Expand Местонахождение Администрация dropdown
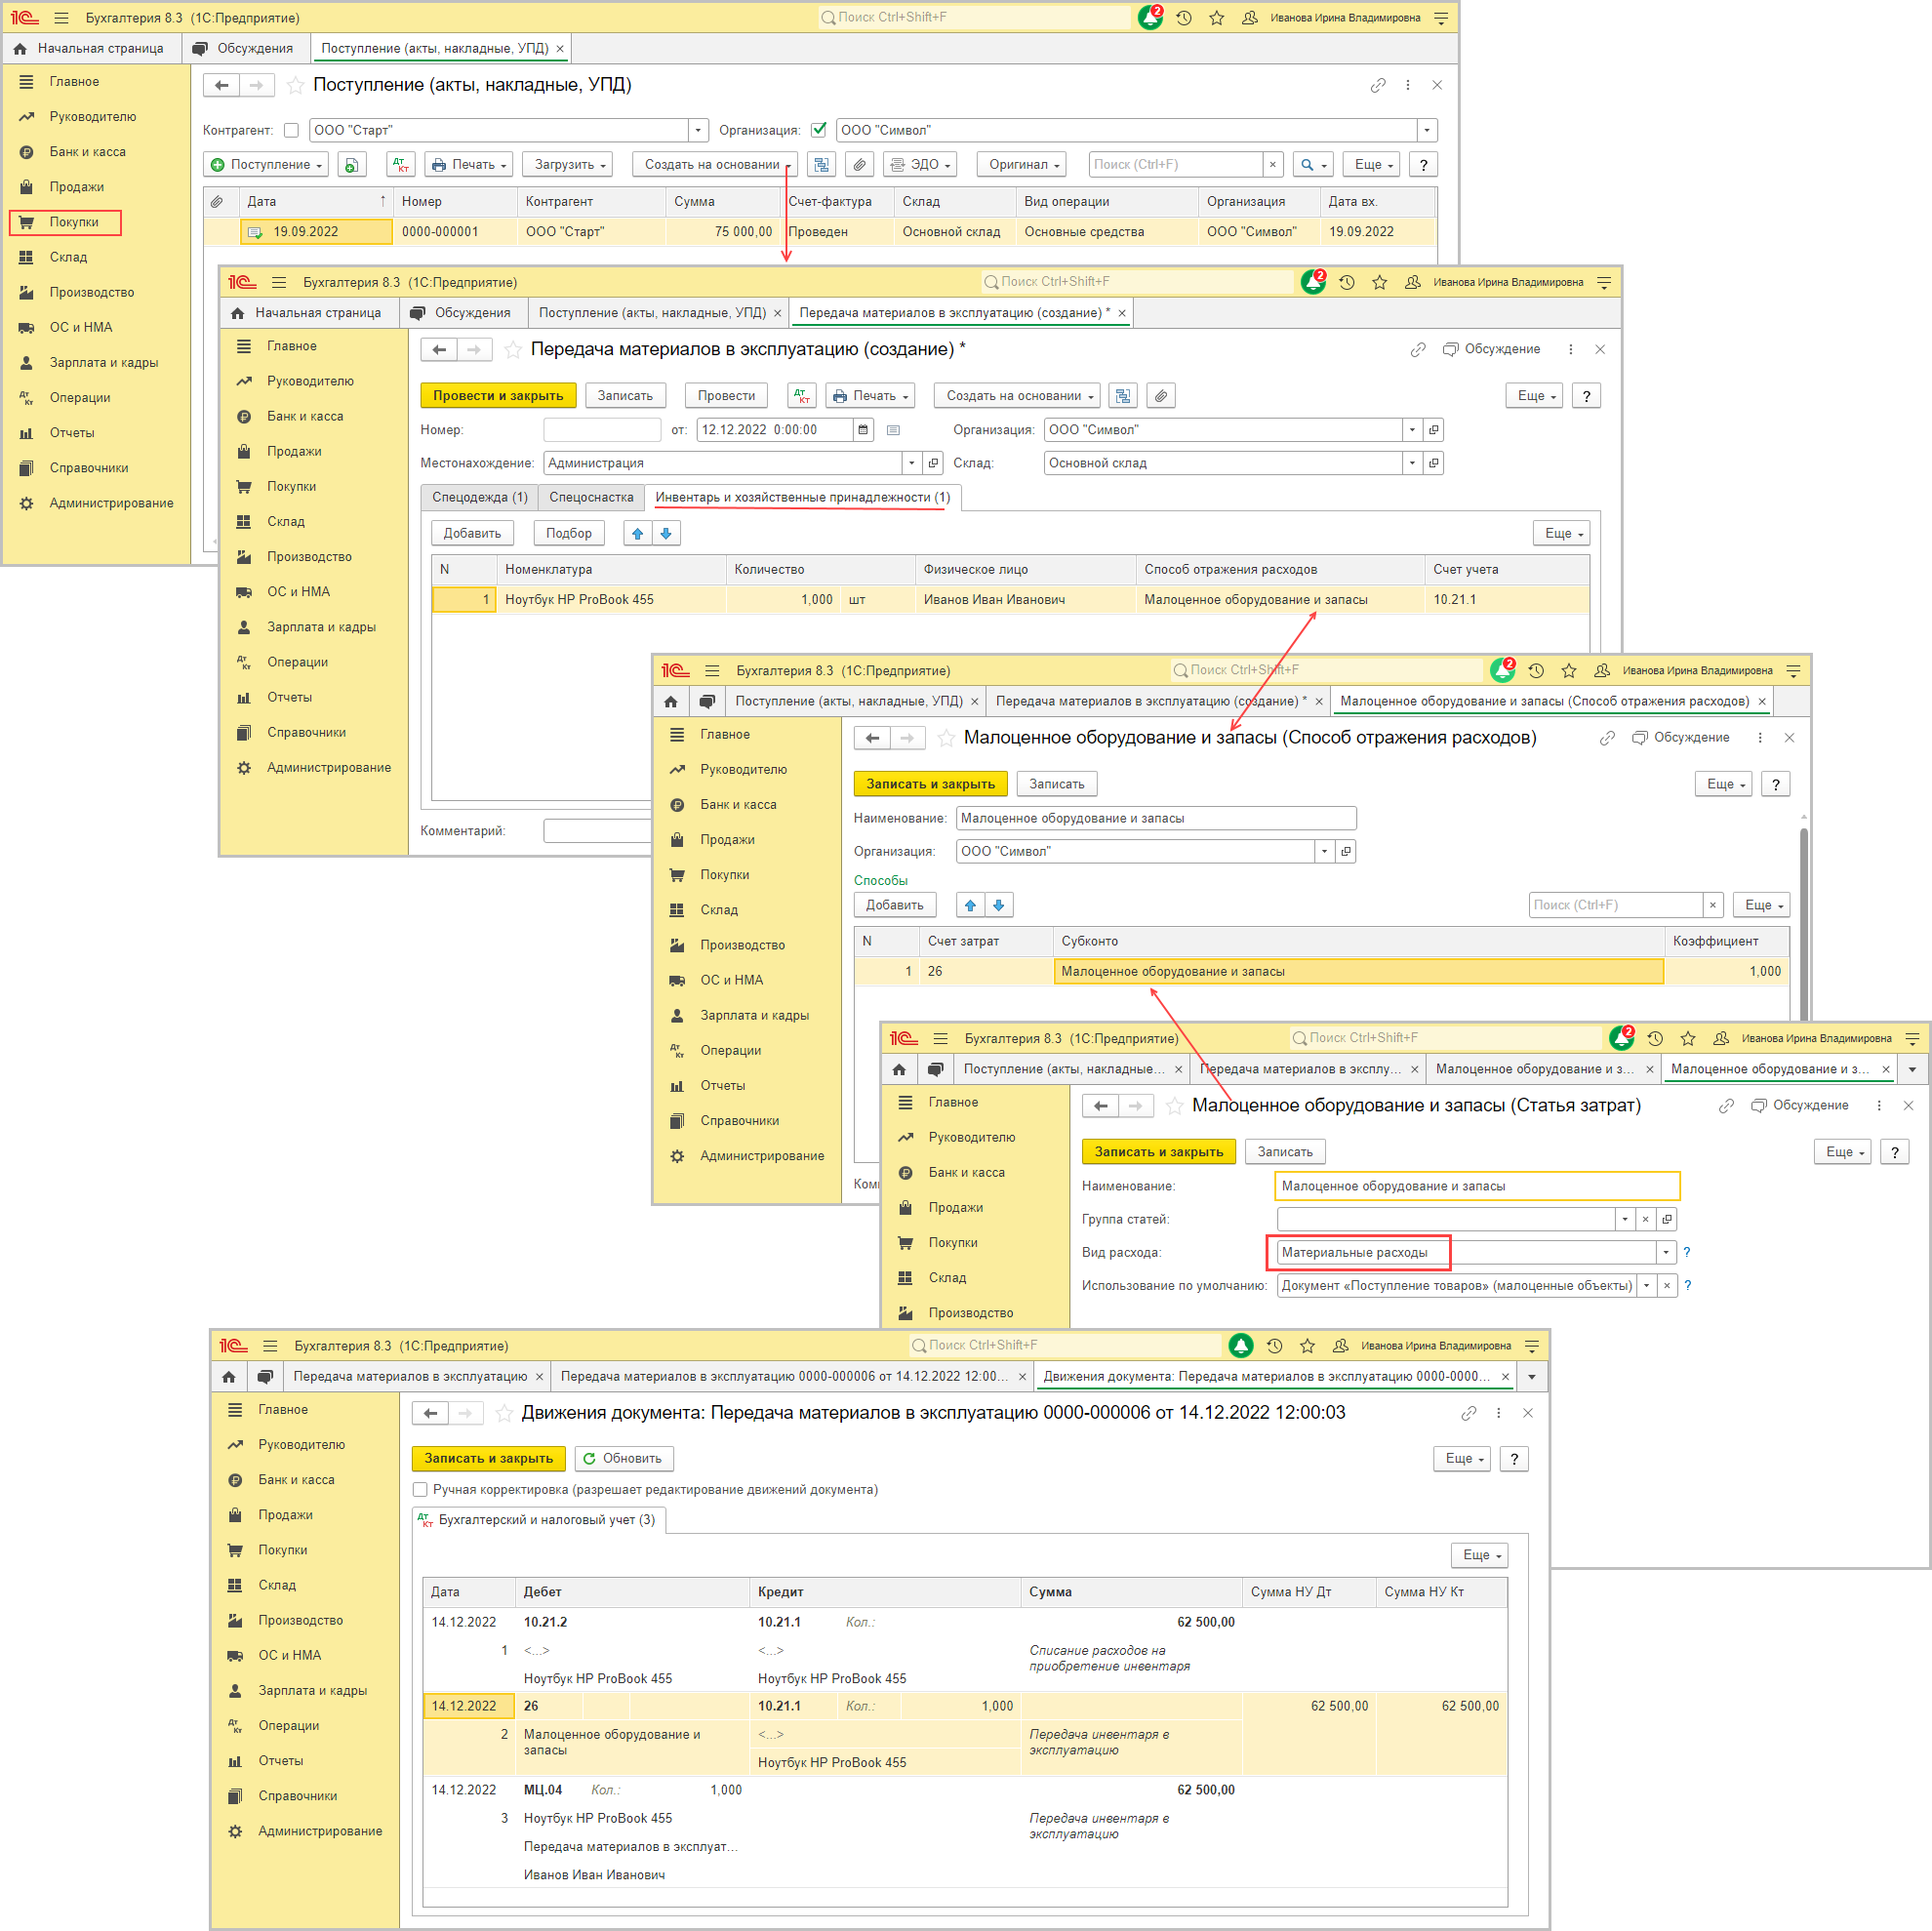The image size is (1932, 1931). click(x=911, y=463)
